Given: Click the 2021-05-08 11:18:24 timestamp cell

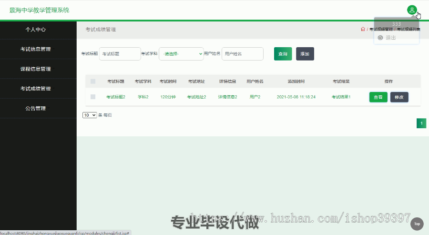Looking at the screenshot, I should tap(296, 97).
